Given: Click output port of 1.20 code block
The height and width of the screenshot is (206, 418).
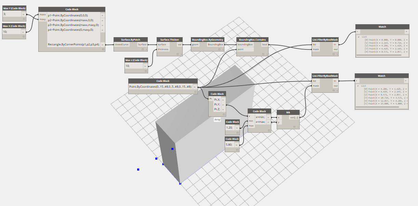Looking at the screenshot, I should (x=237, y=128).
